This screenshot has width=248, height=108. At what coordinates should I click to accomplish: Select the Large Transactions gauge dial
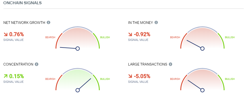click(202, 79)
